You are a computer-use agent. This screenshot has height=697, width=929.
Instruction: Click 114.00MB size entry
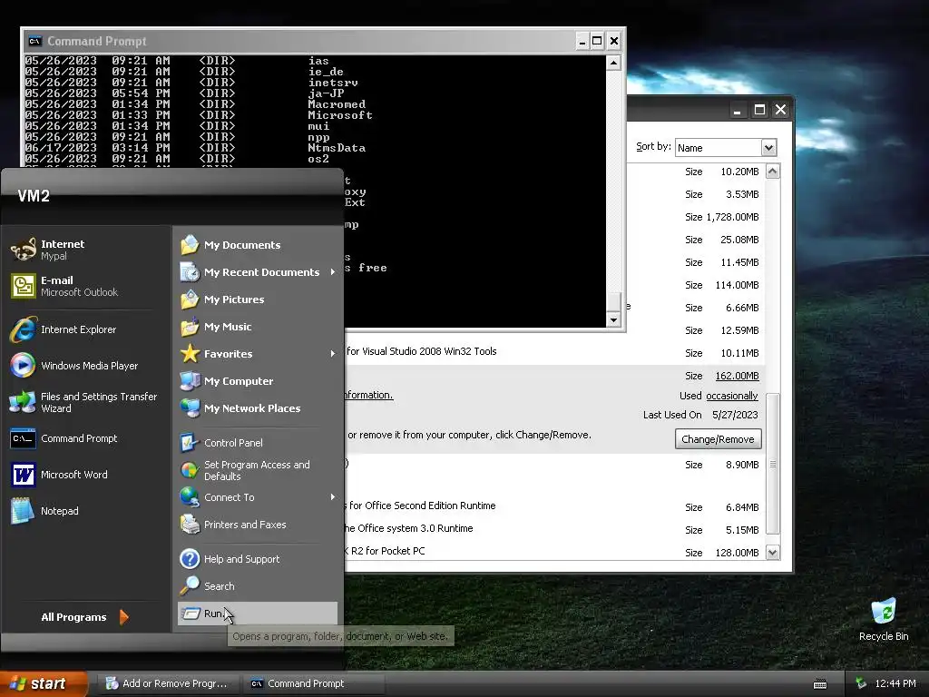[737, 285]
